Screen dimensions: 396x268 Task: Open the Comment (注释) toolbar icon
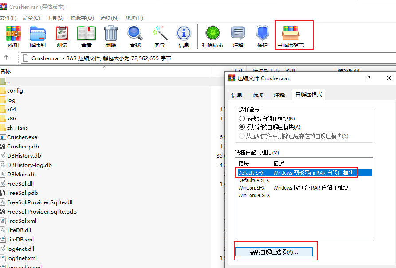coord(238,37)
